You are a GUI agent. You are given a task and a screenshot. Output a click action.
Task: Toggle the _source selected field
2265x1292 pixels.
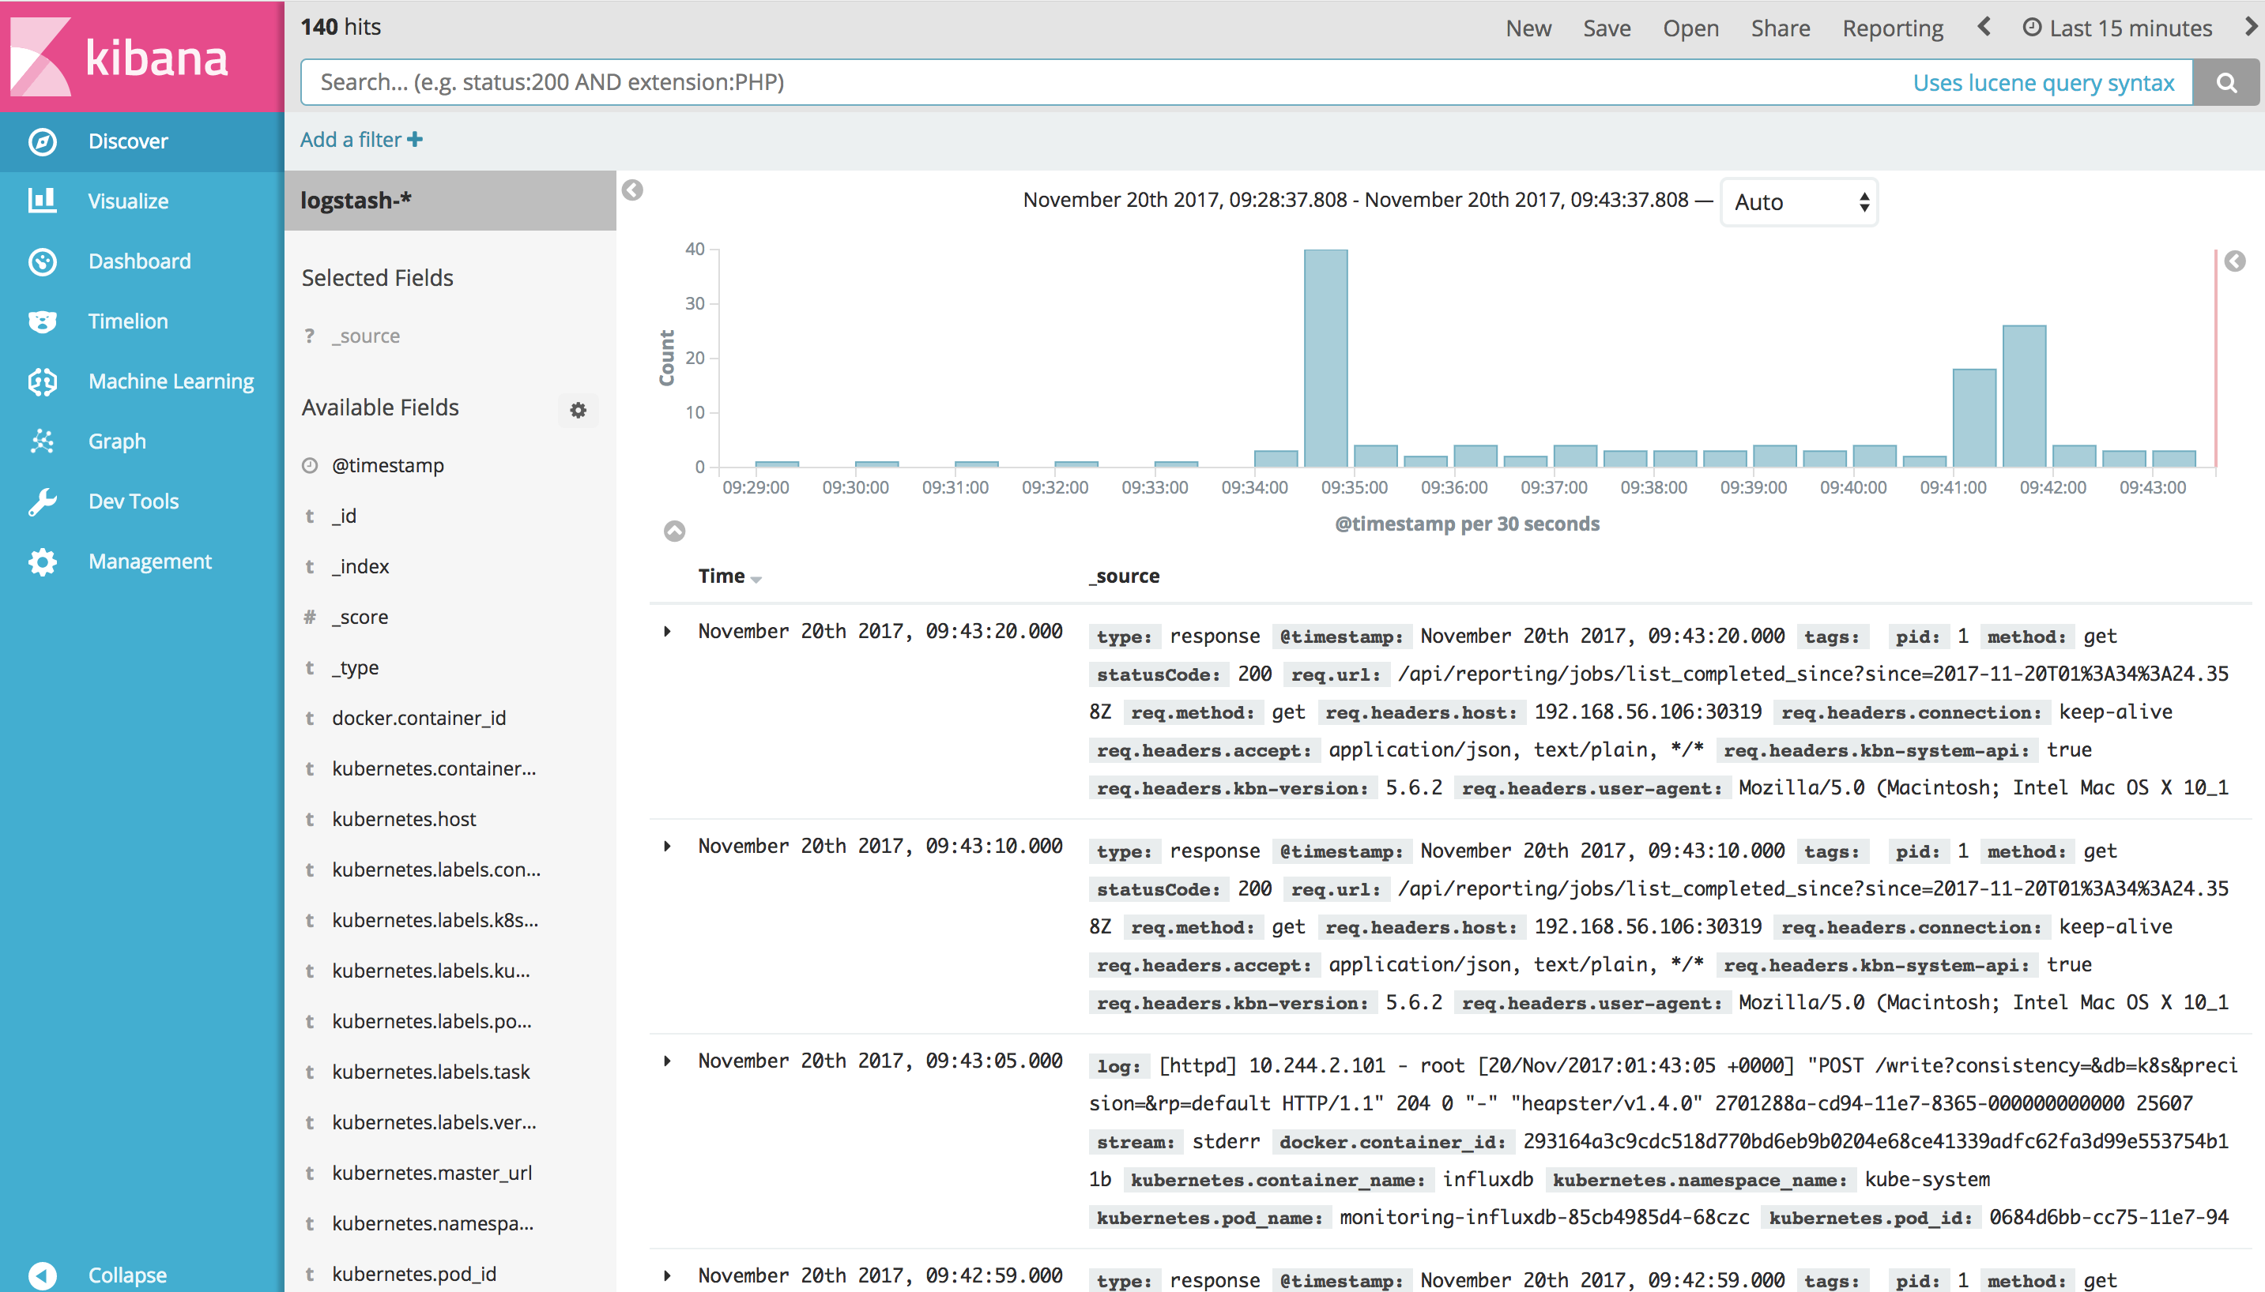click(367, 334)
